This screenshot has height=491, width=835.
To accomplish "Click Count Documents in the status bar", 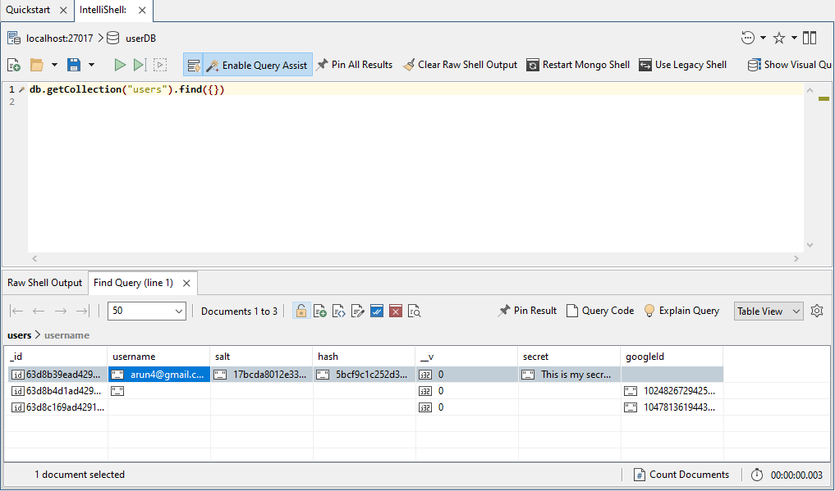I will click(681, 475).
